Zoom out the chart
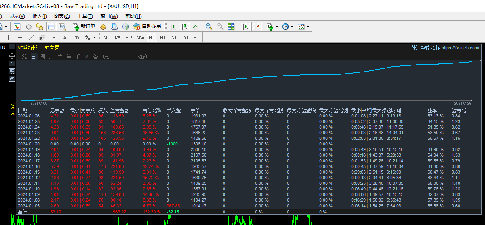 pyautogui.click(x=220, y=27)
